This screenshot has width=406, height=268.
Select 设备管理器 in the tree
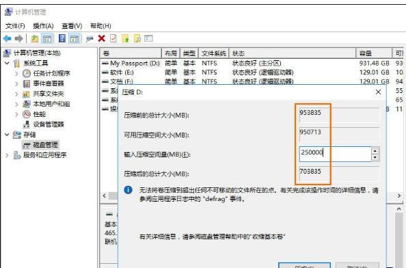pyautogui.click(x=49, y=124)
